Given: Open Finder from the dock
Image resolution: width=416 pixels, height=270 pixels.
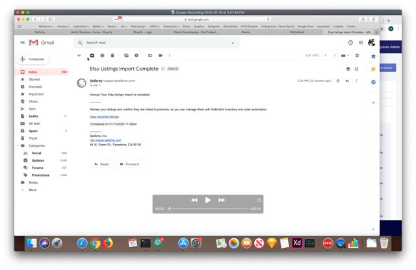Looking at the screenshot, I should 32,243.
